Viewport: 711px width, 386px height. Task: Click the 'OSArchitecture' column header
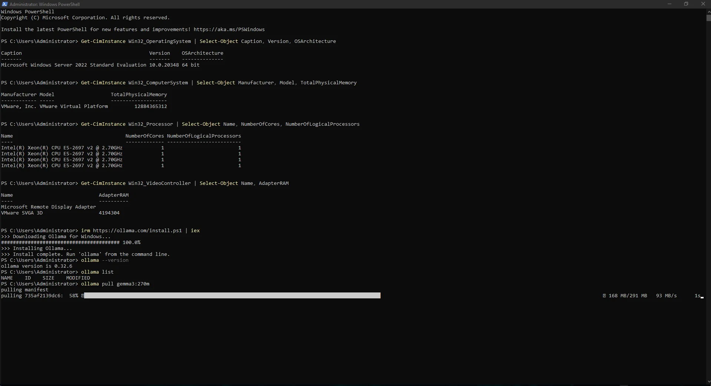(x=203, y=53)
